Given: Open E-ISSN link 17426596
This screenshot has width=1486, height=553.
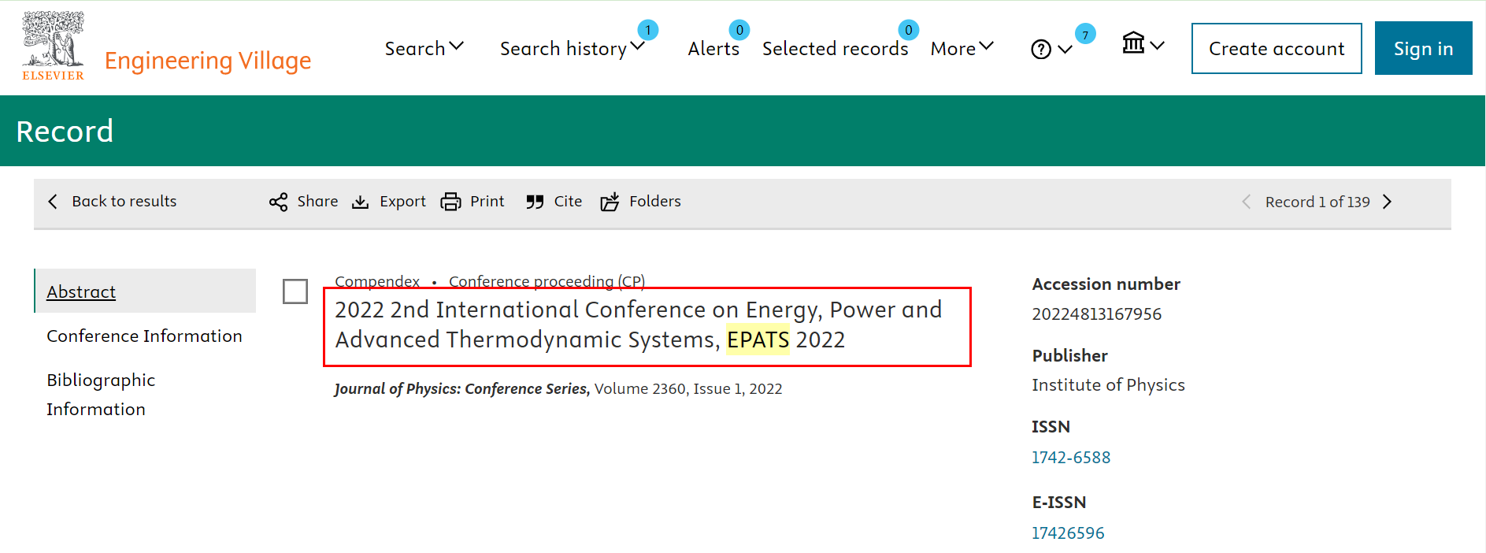Looking at the screenshot, I should pyautogui.click(x=1068, y=533).
